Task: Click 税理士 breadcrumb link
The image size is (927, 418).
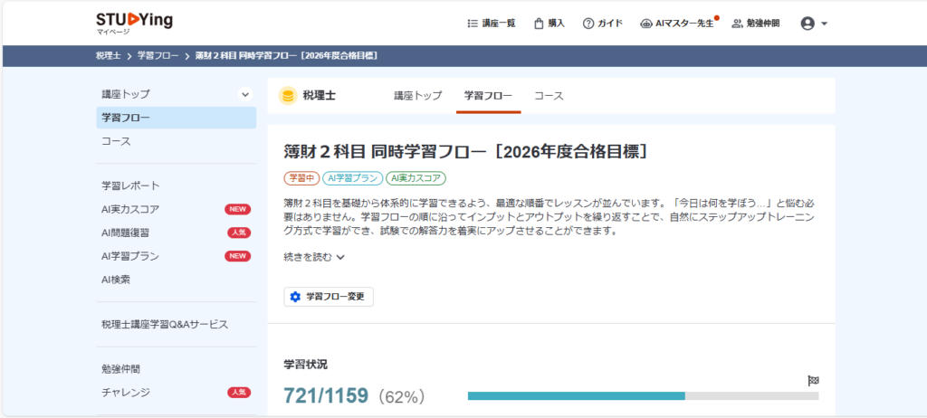Action: tap(108, 56)
